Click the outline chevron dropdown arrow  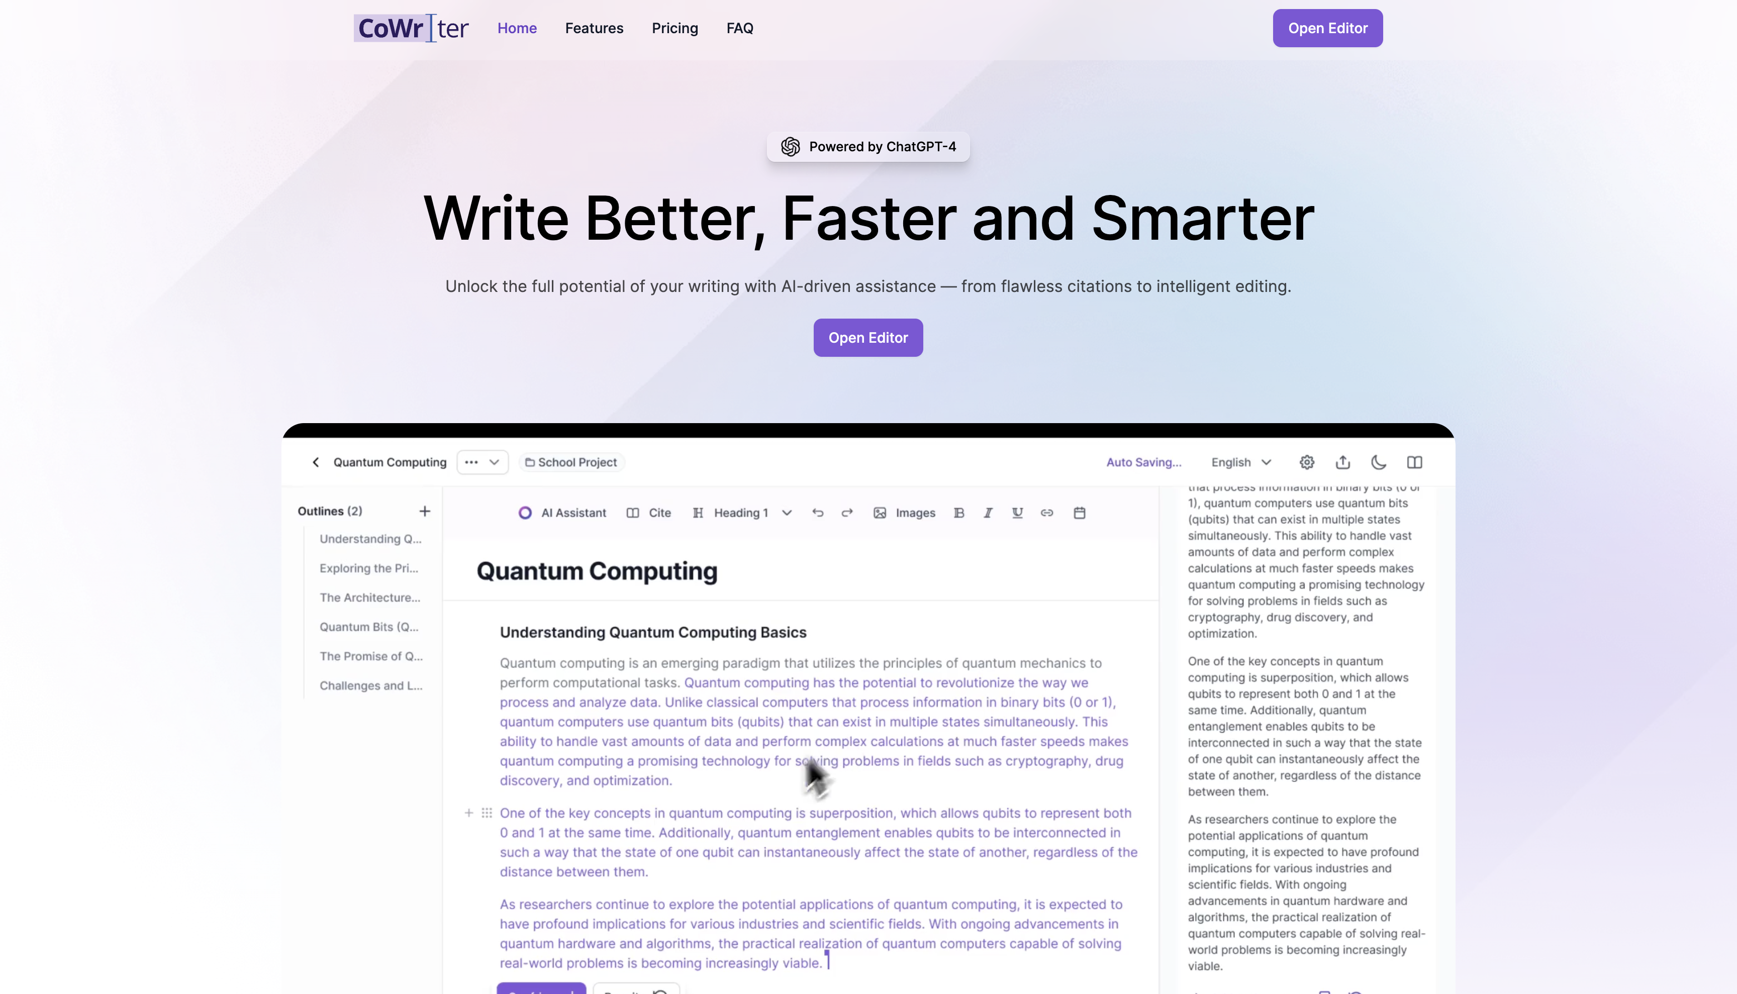[x=494, y=462]
